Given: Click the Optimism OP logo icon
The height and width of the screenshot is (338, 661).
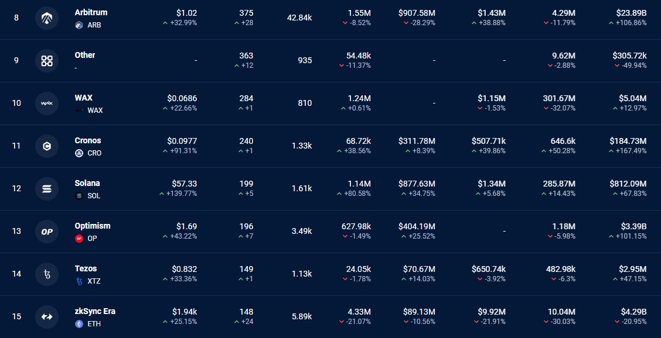Looking at the screenshot, I should tap(47, 232).
